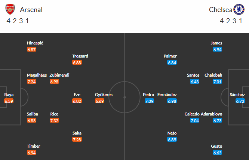Open Saka's player entry

coord(77,133)
